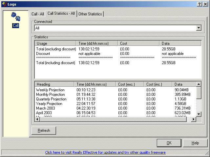Viewport: 210px width, 157px height.
Task: Click the 04:22:30:19 time value
Action: tap(86, 108)
